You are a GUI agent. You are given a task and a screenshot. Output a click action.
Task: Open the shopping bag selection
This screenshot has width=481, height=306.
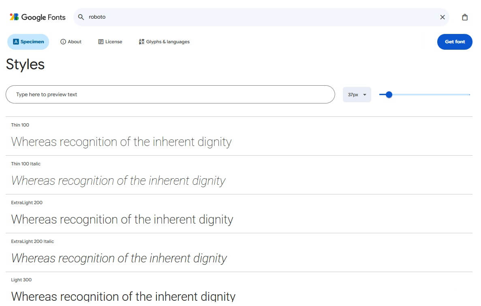click(465, 17)
